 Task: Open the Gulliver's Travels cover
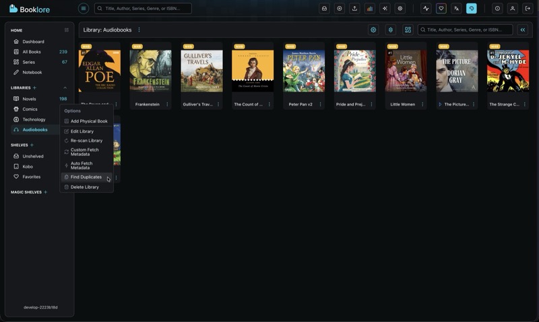201,71
